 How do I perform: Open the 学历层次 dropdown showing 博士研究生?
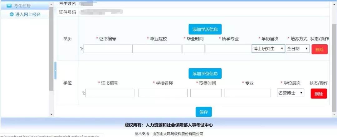[x=268, y=49]
